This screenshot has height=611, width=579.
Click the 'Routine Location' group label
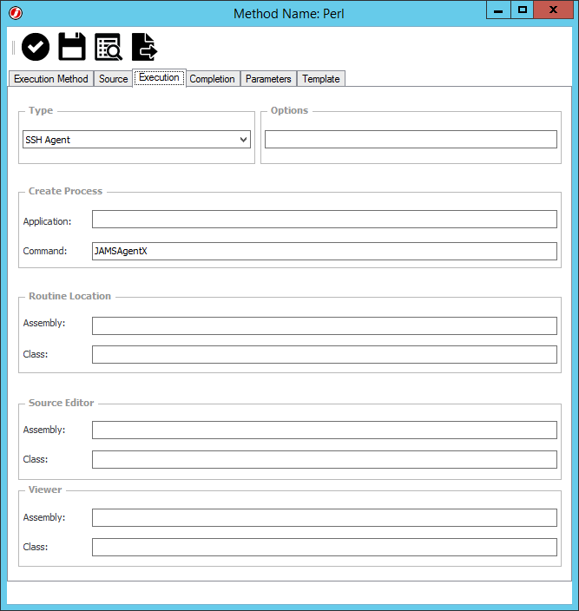coord(69,296)
